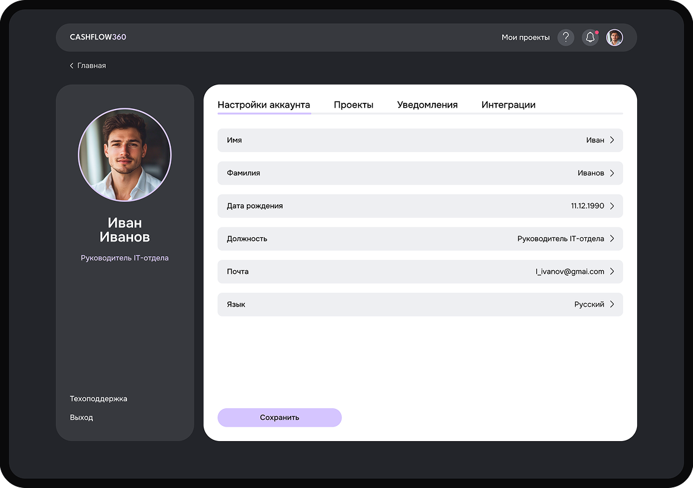The height and width of the screenshot is (488, 693).
Task: Expand the Имя field chevron
Action: (612, 140)
